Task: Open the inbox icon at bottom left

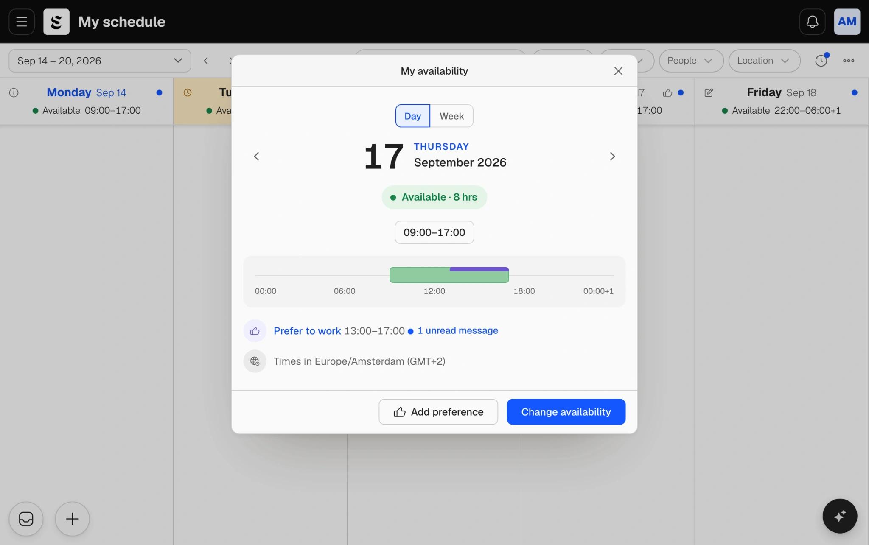Action: click(x=26, y=519)
